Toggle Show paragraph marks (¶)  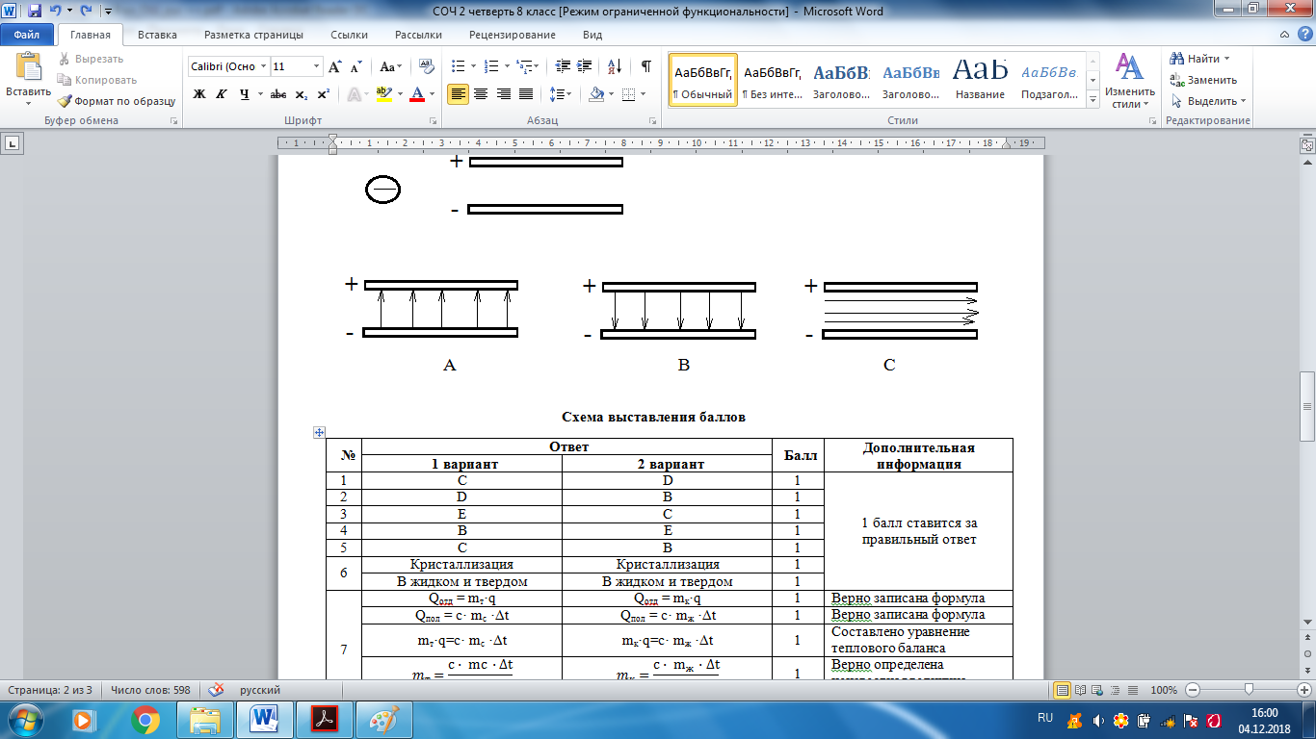(645, 66)
